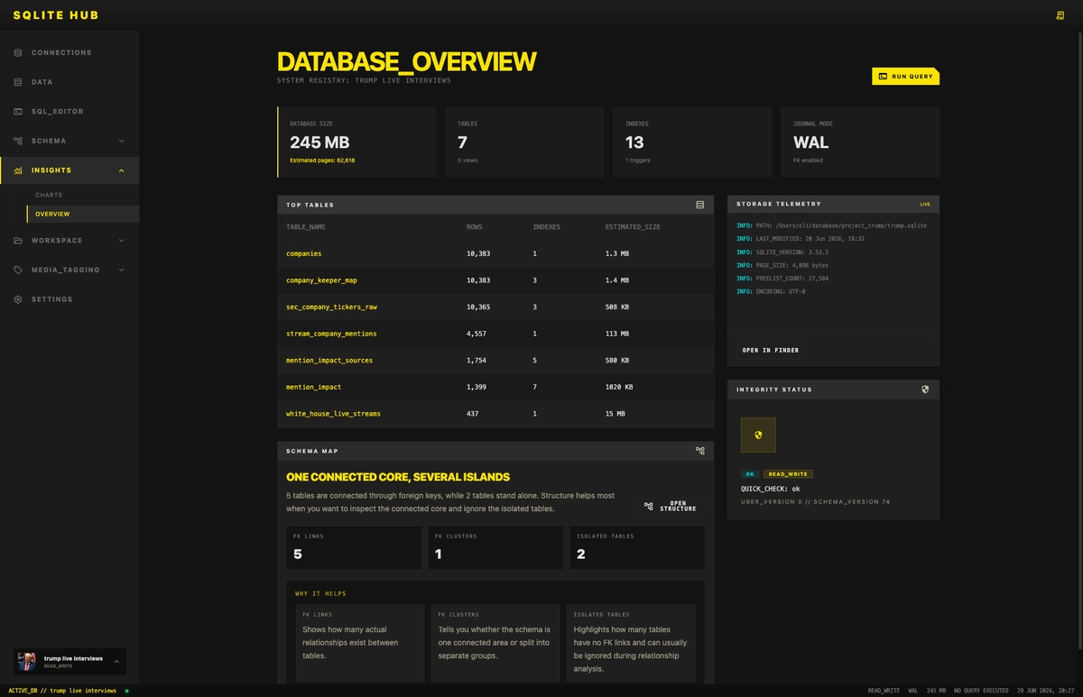This screenshot has width=1083, height=697.
Task: Click the Database Size 245 MB card
Action: (356, 142)
